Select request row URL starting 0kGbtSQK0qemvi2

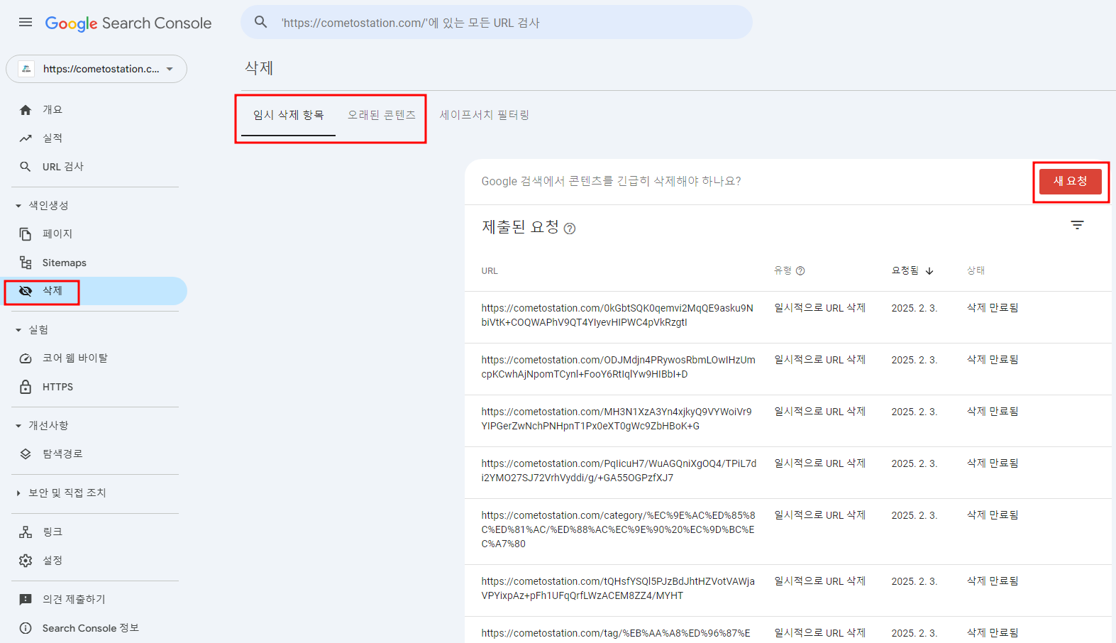click(x=788, y=317)
